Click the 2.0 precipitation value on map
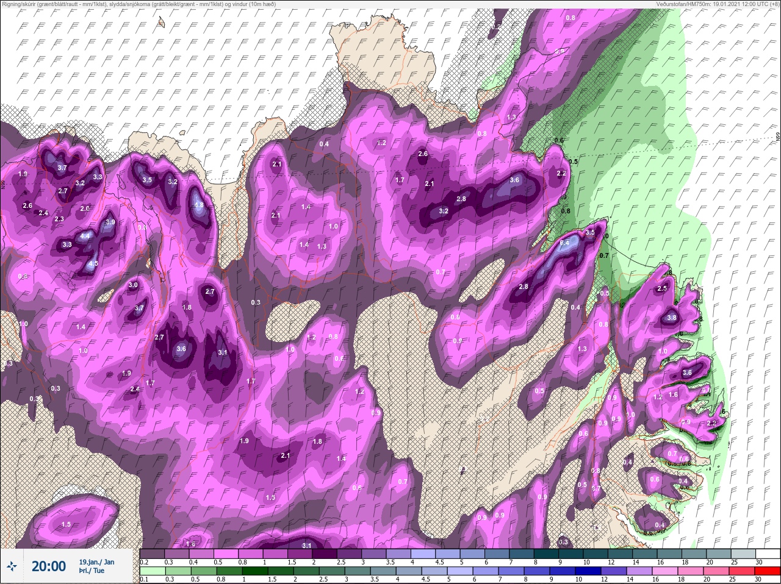This screenshot has height=584, width=781. (85, 208)
